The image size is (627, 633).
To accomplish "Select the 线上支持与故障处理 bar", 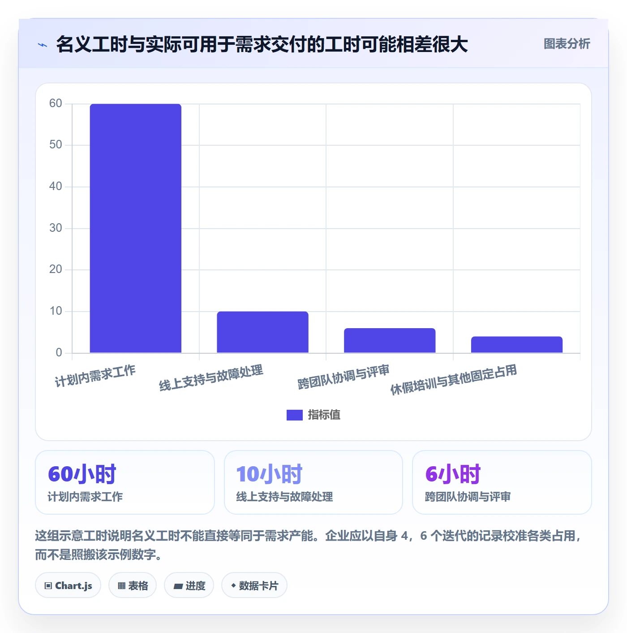I will (x=262, y=332).
